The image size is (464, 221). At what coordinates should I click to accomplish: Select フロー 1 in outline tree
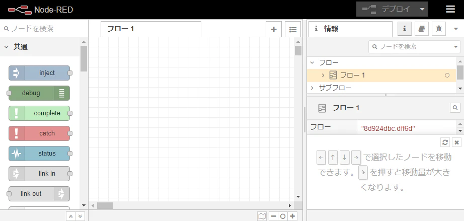pyautogui.click(x=382, y=76)
